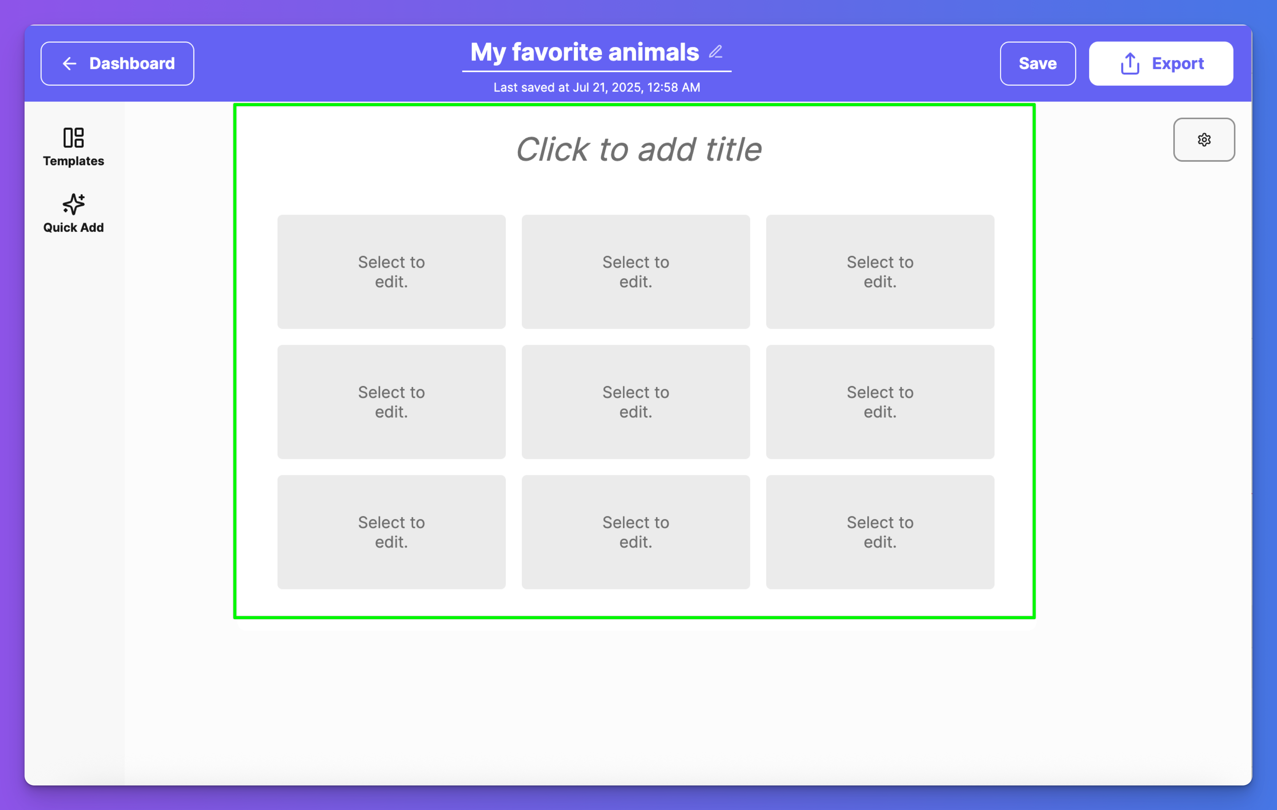Click the back arrow beside Dashboard
The image size is (1277, 810).
[x=69, y=64]
